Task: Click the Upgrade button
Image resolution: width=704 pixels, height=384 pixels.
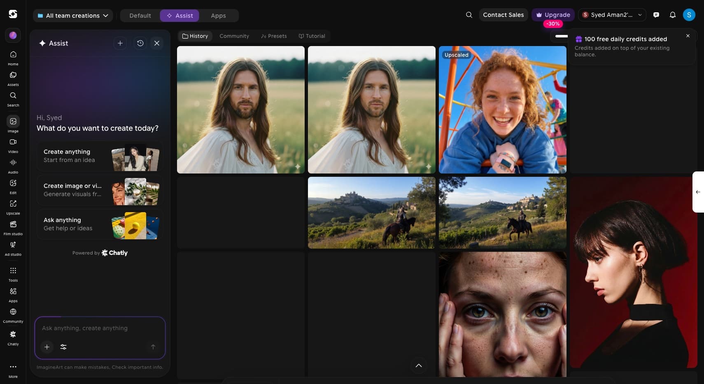Action: (553, 15)
